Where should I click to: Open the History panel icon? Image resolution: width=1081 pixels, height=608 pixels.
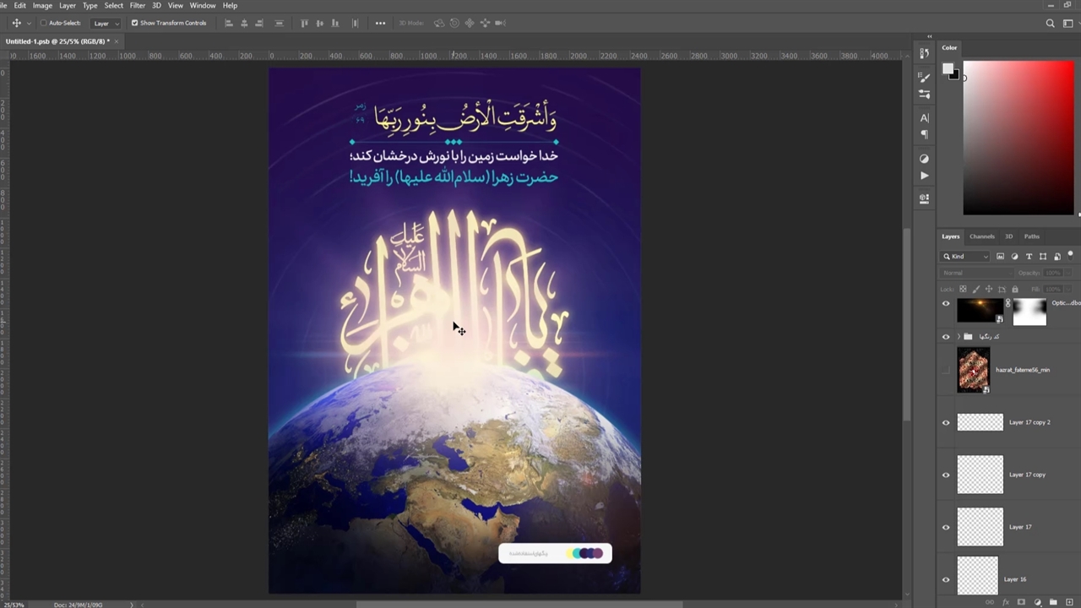click(924, 53)
